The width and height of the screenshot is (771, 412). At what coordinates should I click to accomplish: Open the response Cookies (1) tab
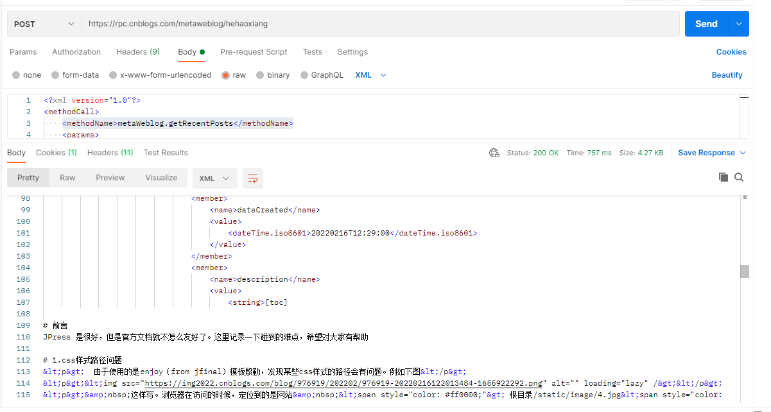pos(56,153)
